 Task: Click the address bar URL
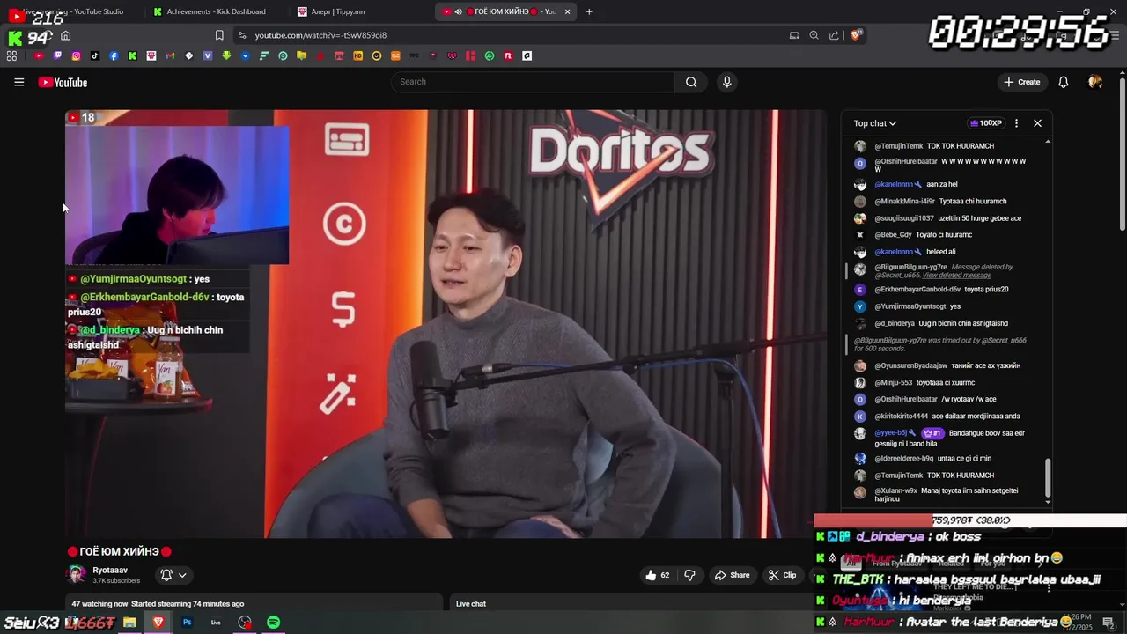click(320, 35)
